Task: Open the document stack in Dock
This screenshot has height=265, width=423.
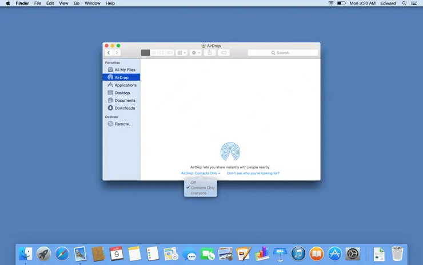Action: click(x=379, y=254)
